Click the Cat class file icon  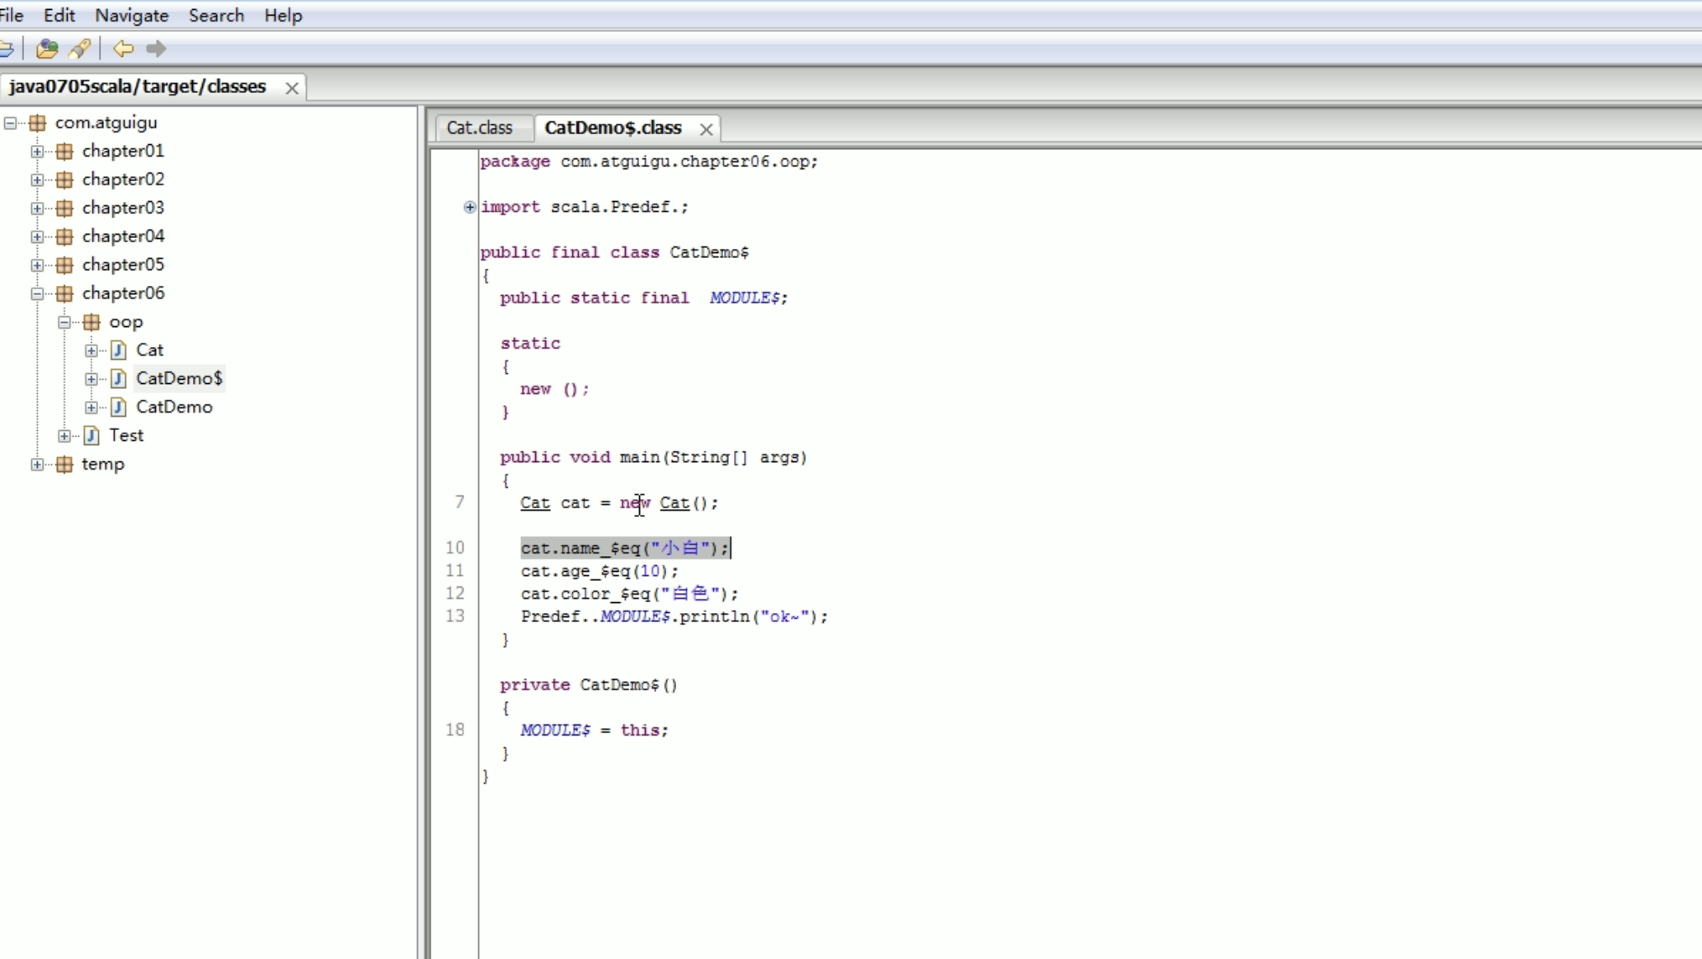coord(119,351)
